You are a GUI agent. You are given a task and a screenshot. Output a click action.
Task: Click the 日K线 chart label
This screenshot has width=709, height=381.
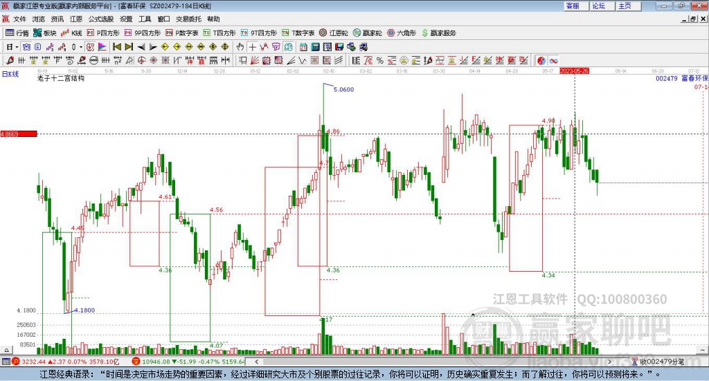tap(10, 74)
